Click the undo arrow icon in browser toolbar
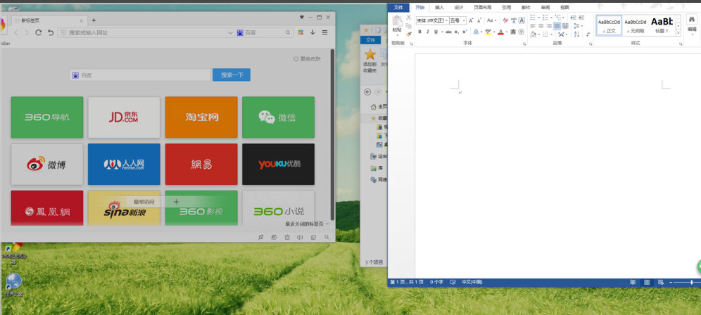Image resolution: width=701 pixels, height=315 pixels. tap(51, 32)
